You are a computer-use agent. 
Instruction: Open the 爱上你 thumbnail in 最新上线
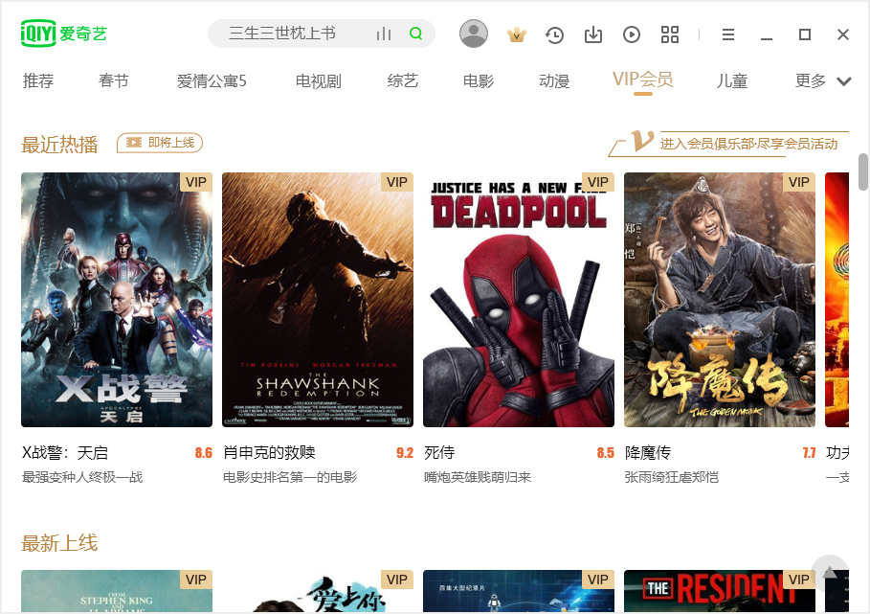point(318,591)
